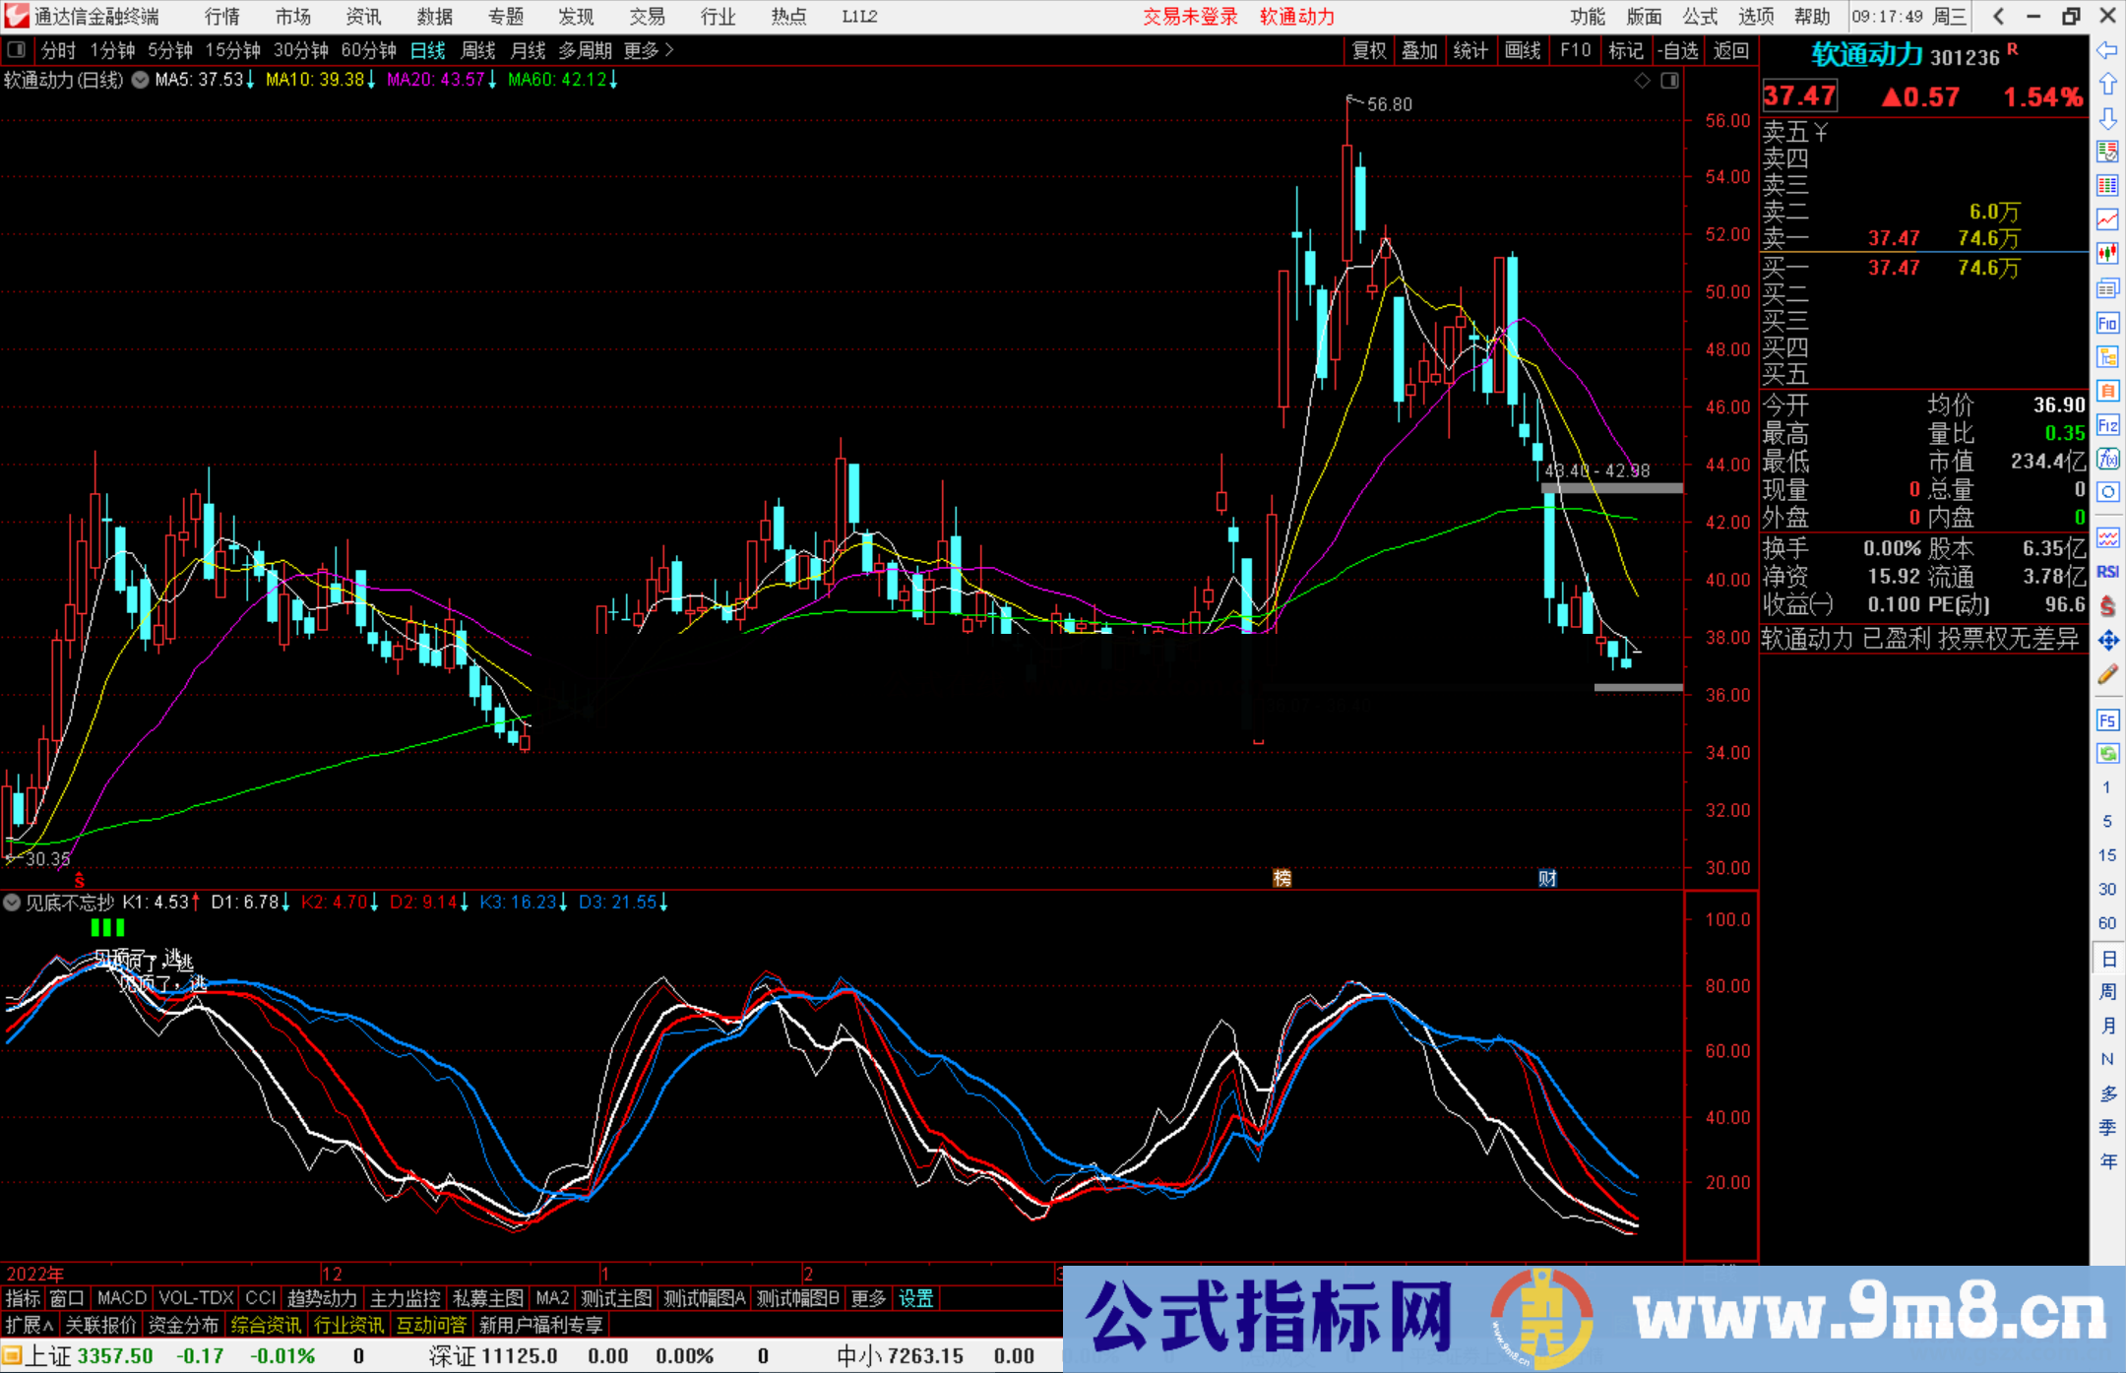Click the green refresh sidebar icon
This screenshot has height=1373, width=2126.
click(2107, 754)
